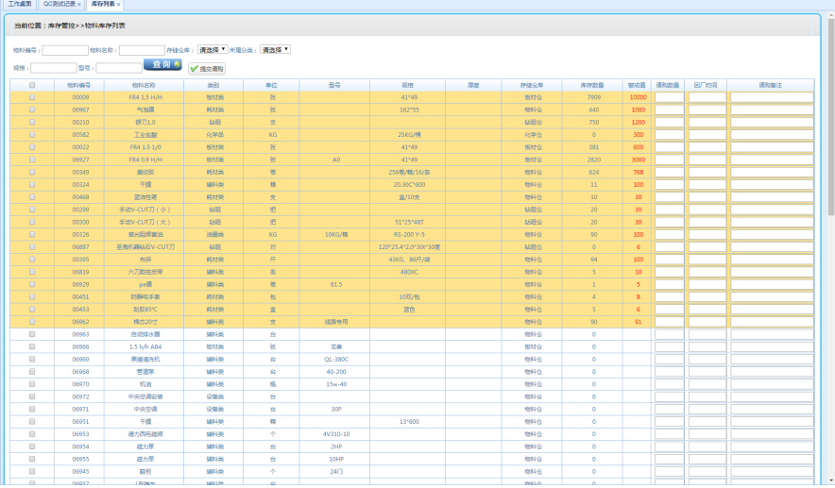Select the checkbox for row 06967

pyautogui.click(x=32, y=109)
